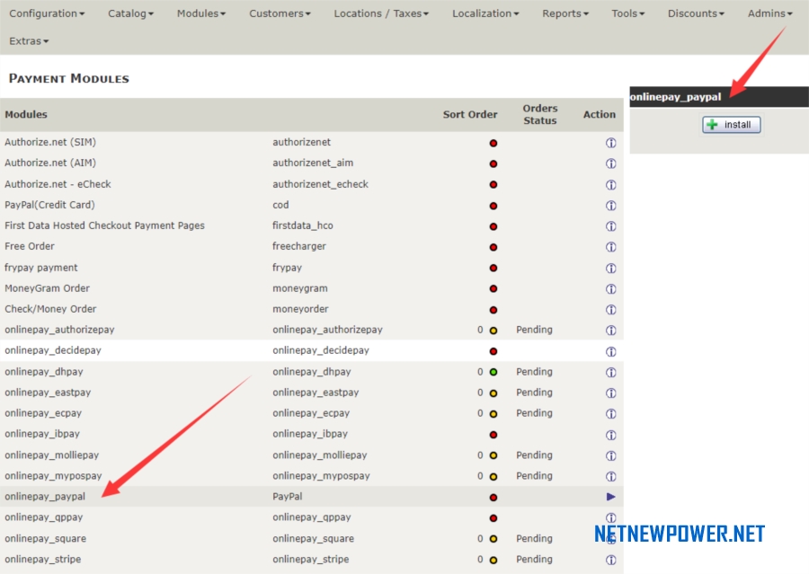Select the Check/Money Order module
809x574 pixels.
(x=50, y=308)
